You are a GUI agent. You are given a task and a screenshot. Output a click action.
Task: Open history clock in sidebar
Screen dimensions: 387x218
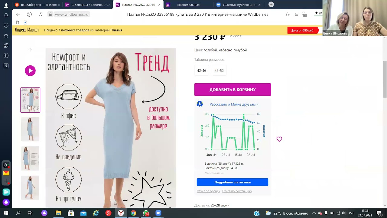(6, 25)
